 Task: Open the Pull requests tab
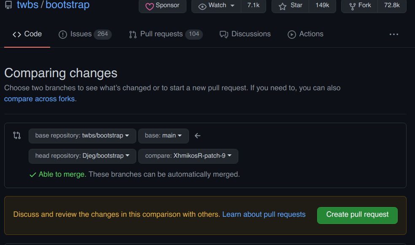point(166,34)
